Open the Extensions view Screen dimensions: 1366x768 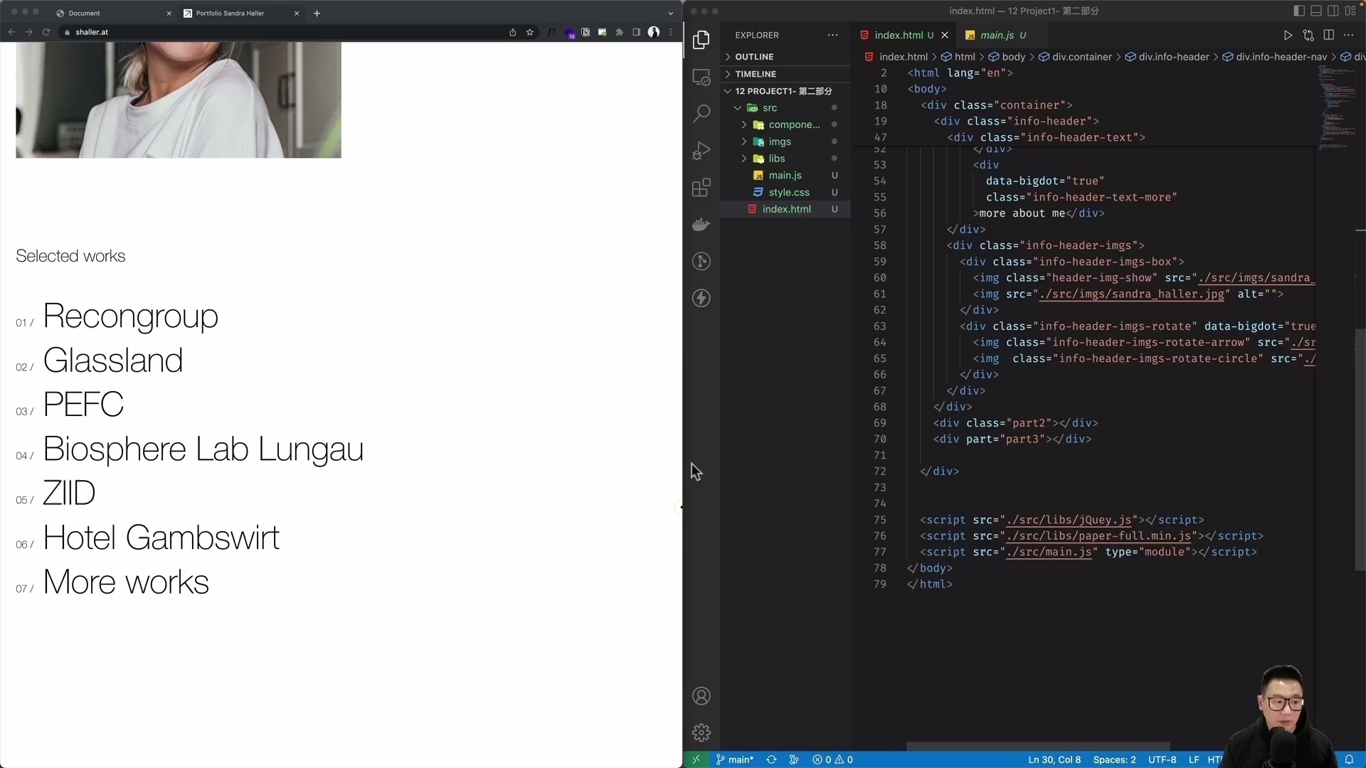pyautogui.click(x=701, y=188)
